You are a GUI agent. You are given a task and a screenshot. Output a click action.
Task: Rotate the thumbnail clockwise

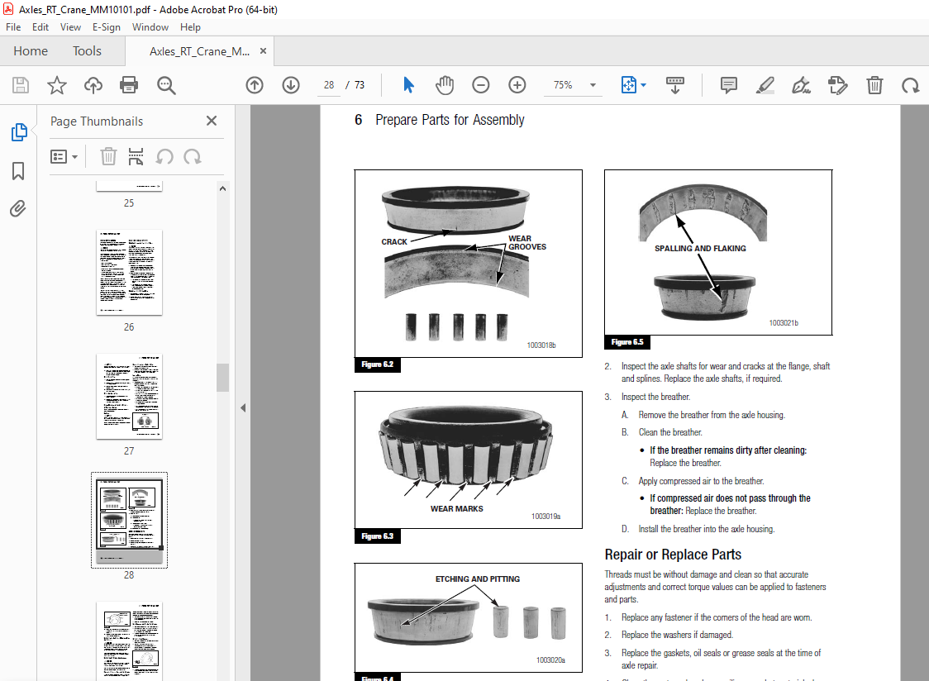(x=193, y=157)
